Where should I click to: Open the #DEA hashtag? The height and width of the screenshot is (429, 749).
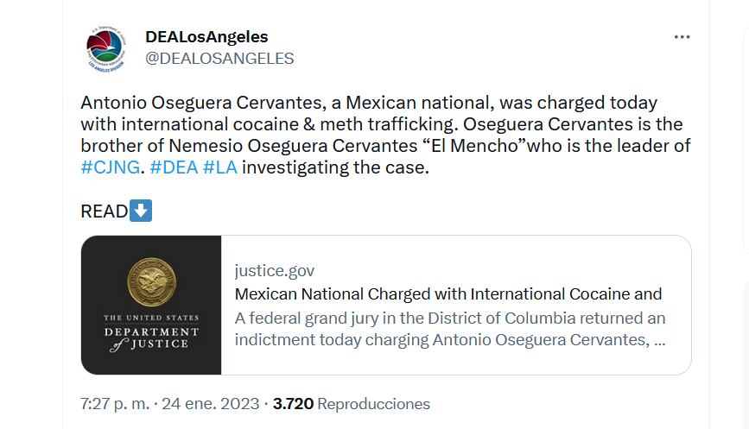173,167
